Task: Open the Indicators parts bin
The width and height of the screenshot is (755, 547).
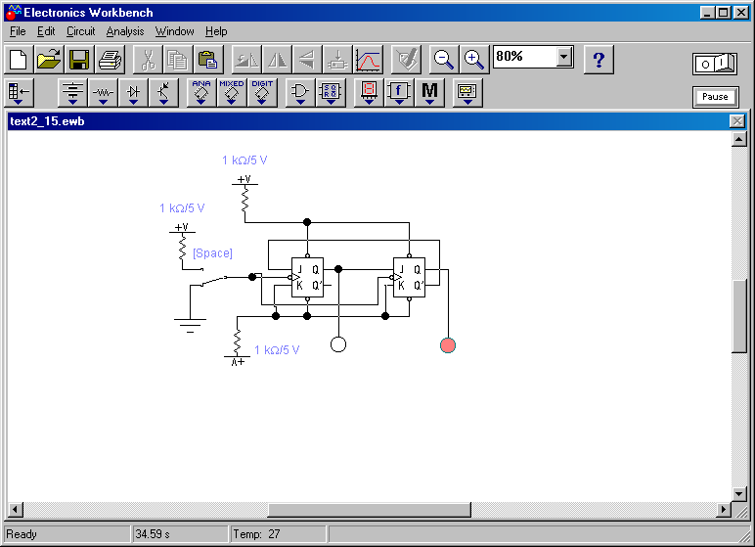Action: click(x=369, y=93)
